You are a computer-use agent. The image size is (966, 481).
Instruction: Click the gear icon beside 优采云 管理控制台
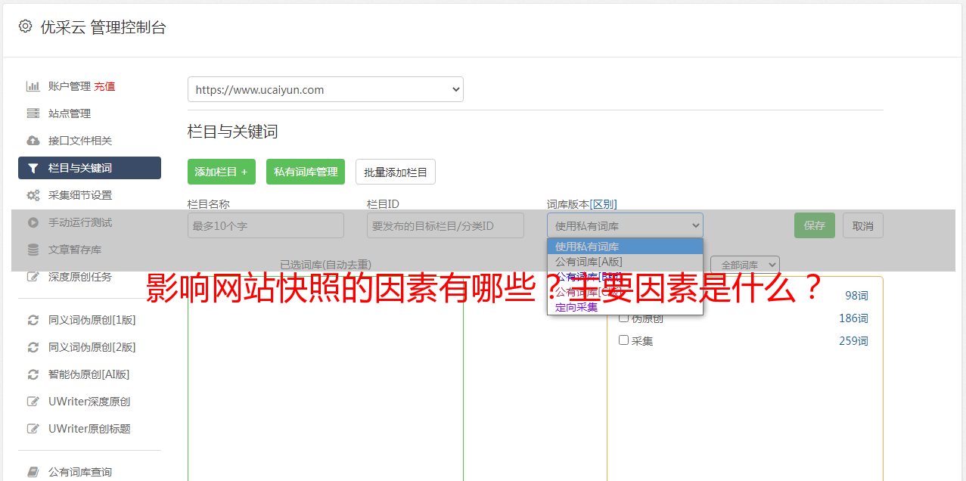click(x=25, y=26)
